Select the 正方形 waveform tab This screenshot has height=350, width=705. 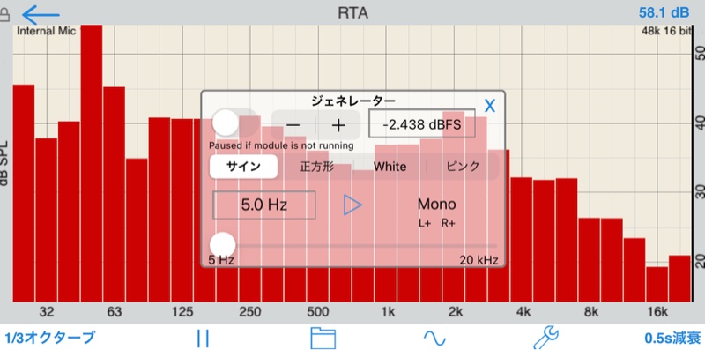[316, 167]
